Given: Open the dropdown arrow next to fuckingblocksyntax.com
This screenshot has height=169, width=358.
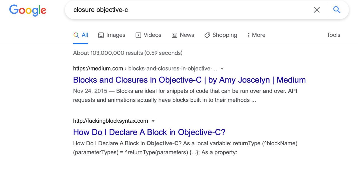Looking at the screenshot, I should (153, 121).
